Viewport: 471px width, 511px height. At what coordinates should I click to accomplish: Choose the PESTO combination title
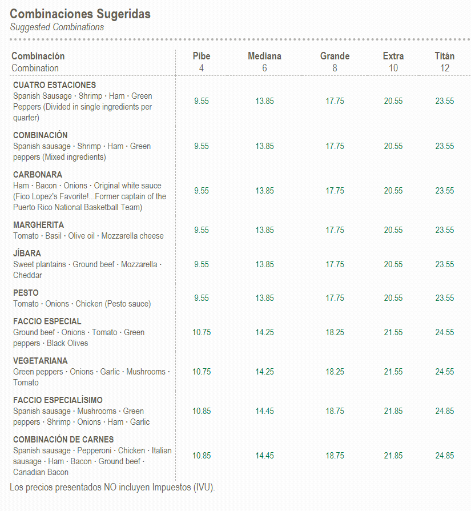[26, 293]
